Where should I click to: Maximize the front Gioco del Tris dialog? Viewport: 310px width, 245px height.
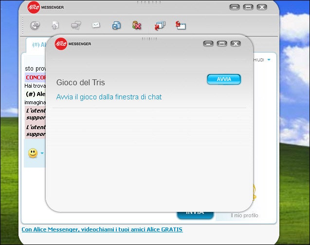click(222, 43)
